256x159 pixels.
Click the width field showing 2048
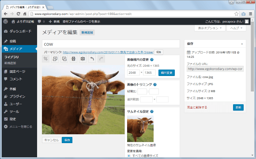pyautogui.click(x=133, y=72)
